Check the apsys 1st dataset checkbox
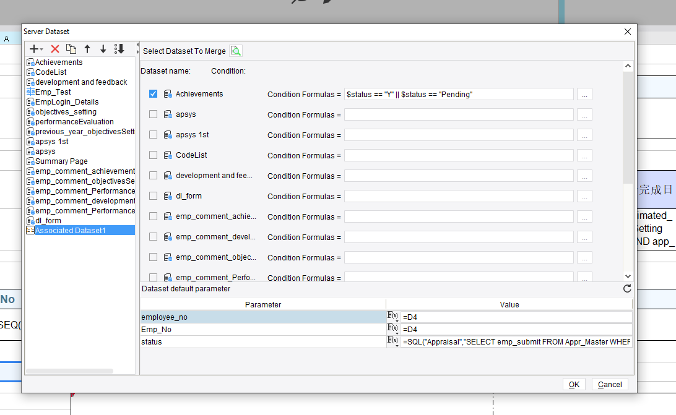Image resolution: width=676 pixels, height=415 pixels. (x=153, y=134)
